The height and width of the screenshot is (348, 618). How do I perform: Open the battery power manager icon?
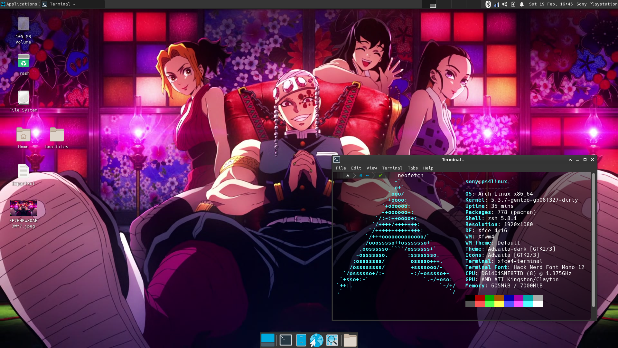[513, 4]
